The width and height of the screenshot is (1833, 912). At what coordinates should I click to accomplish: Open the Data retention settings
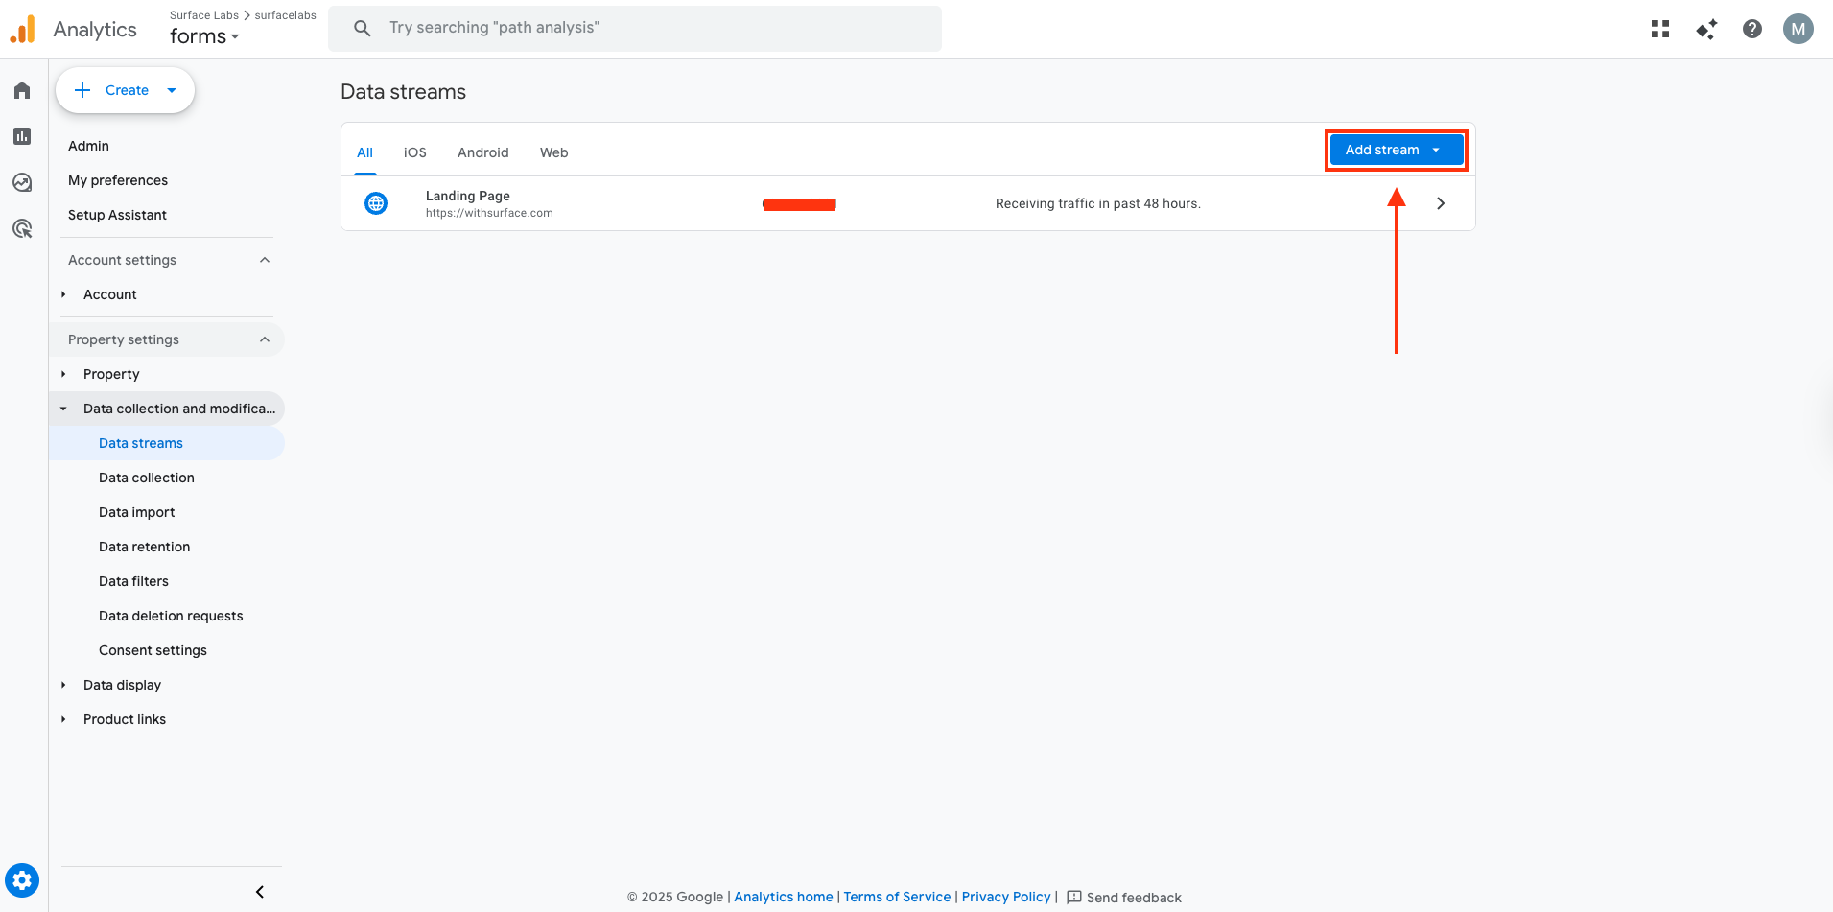coord(144,546)
